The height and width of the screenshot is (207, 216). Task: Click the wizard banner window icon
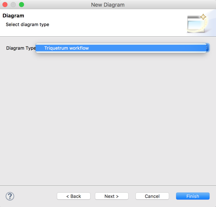[195, 25]
